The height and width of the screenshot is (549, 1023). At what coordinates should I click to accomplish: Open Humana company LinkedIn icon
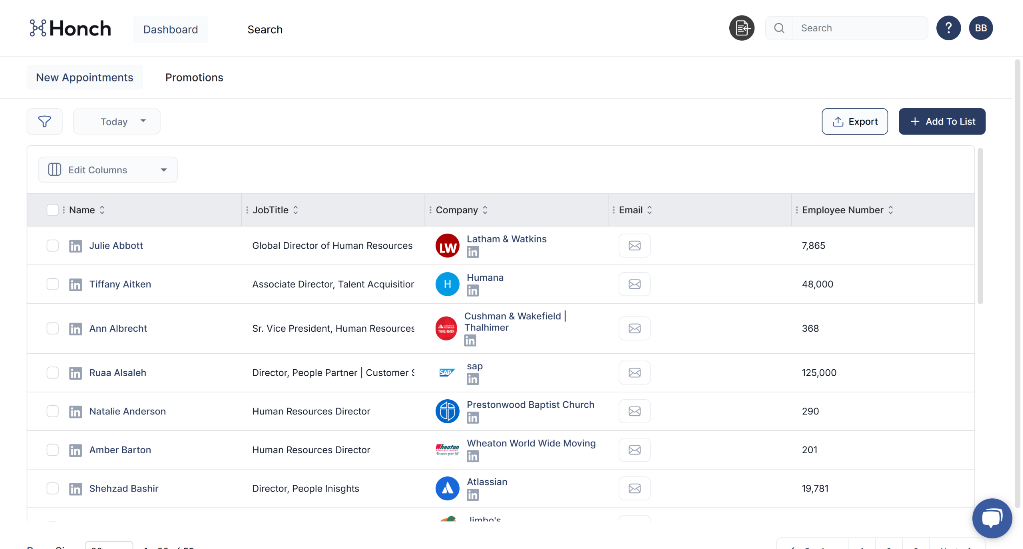point(472,291)
